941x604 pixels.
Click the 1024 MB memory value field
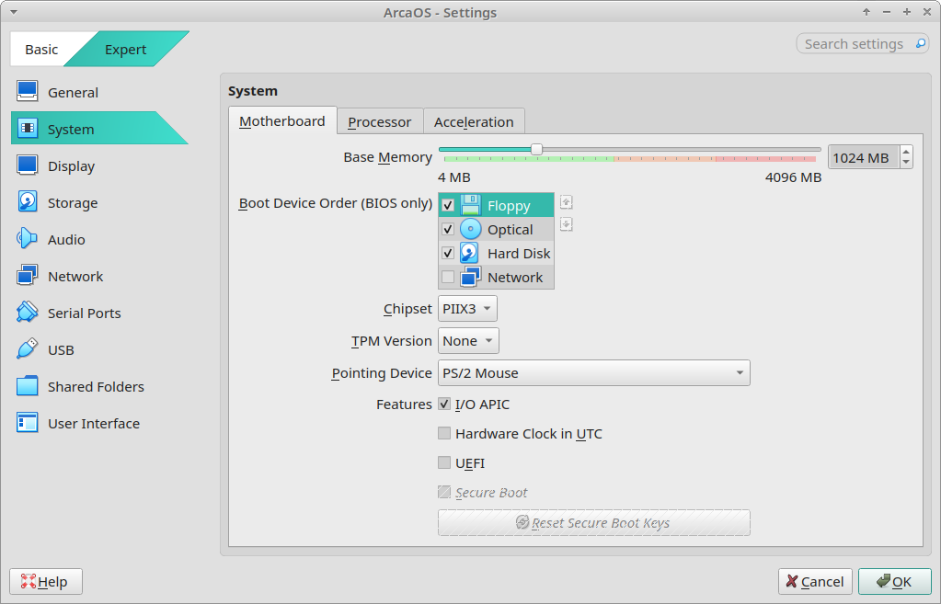tap(863, 157)
